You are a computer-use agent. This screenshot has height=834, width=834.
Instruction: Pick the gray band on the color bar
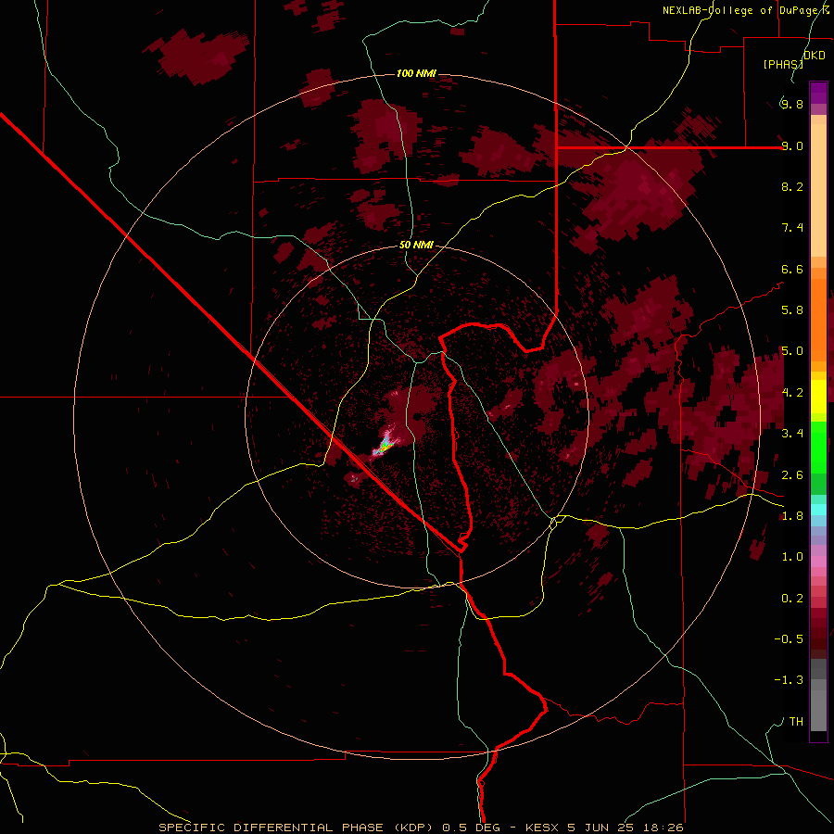818,697
